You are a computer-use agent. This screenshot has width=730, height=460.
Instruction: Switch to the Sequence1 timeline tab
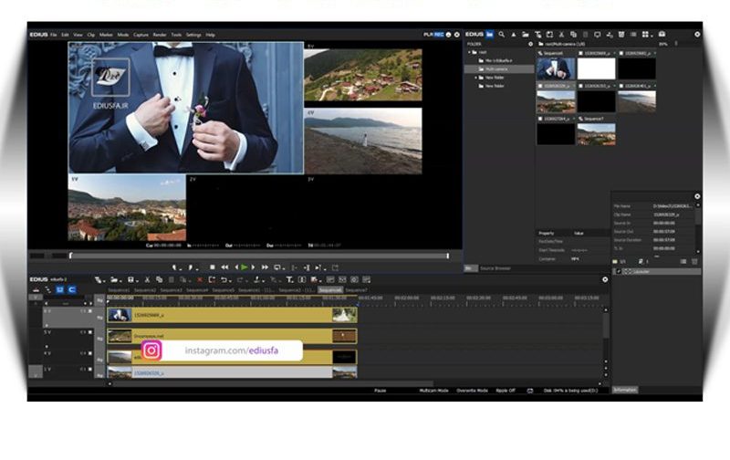119,290
